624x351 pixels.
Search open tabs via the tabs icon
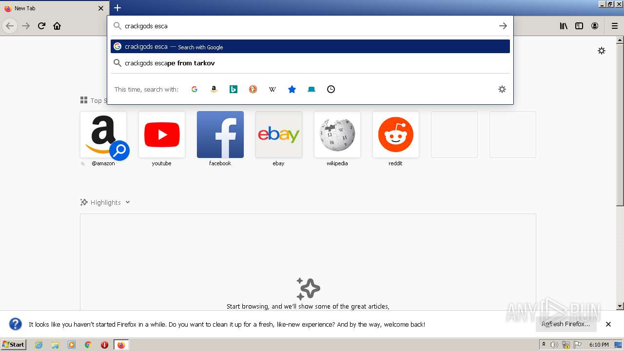[312, 89]
